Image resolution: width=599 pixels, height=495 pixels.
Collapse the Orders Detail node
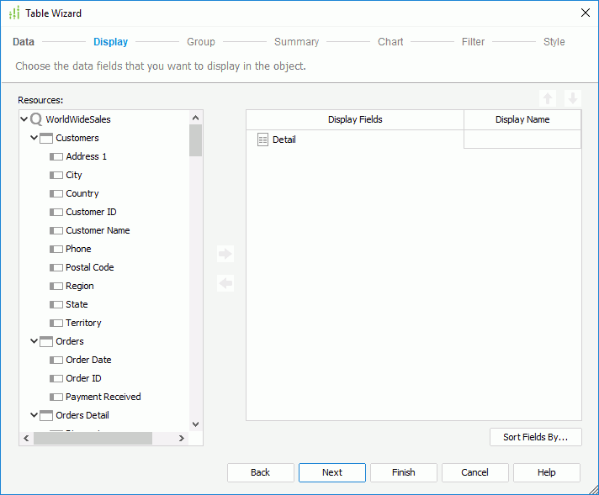pos(34,415)
